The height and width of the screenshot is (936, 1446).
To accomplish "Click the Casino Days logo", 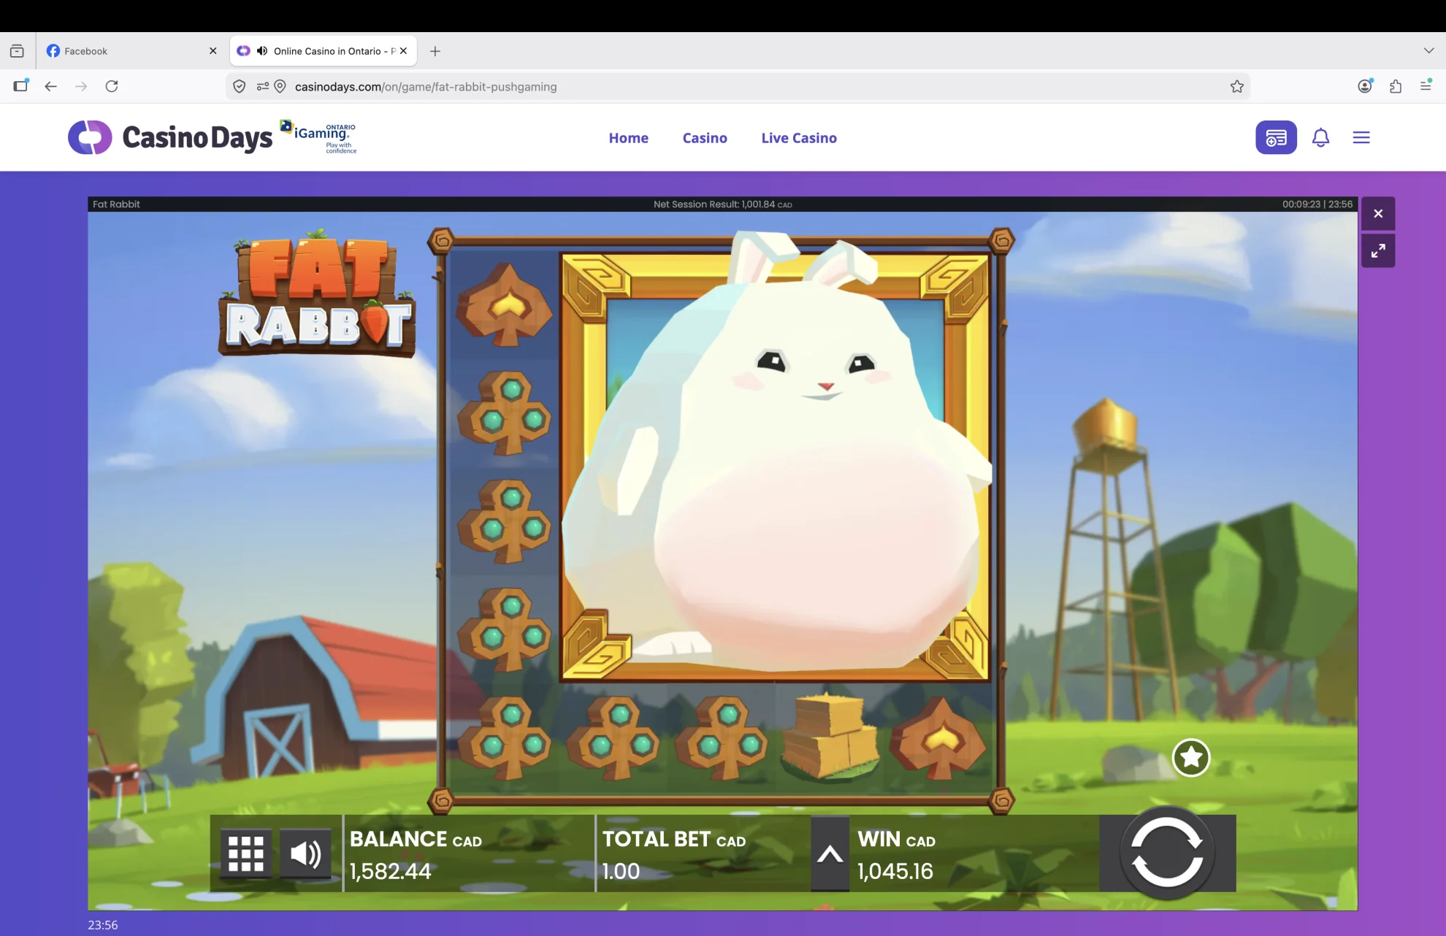I will (170, 137).
